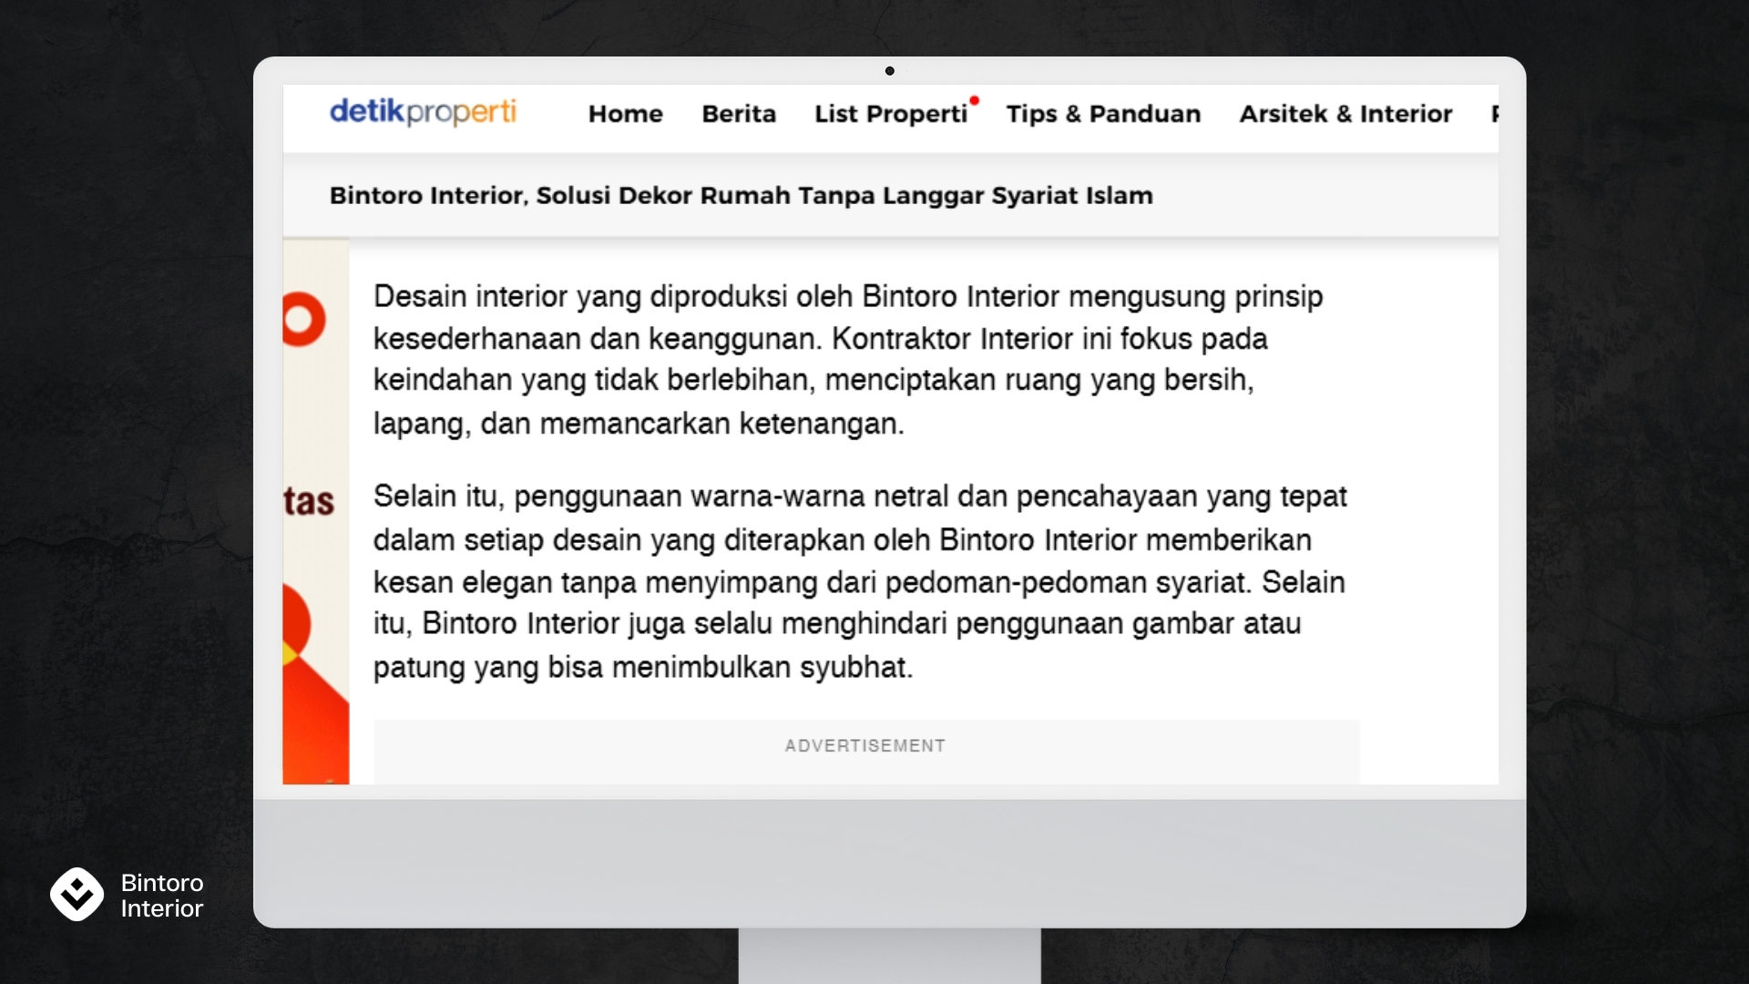Click the monitor stand at the bottom
This screenshot has width=1749, height=984.
tap(889, 957)
